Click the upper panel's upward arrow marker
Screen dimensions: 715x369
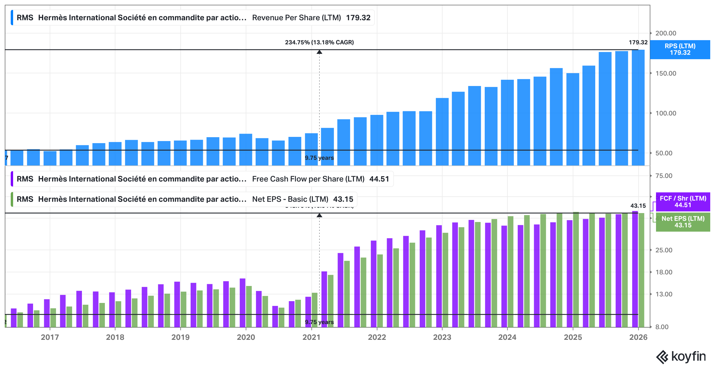click(319, 52)
